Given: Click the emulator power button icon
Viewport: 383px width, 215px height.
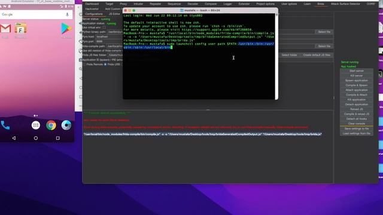Looking at the screenshot, I should [81, 14].
